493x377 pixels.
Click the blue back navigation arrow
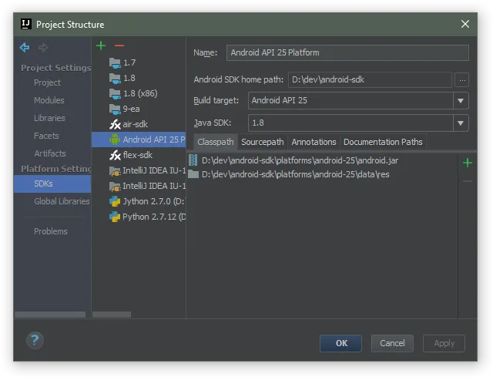[x=25, y=48]
